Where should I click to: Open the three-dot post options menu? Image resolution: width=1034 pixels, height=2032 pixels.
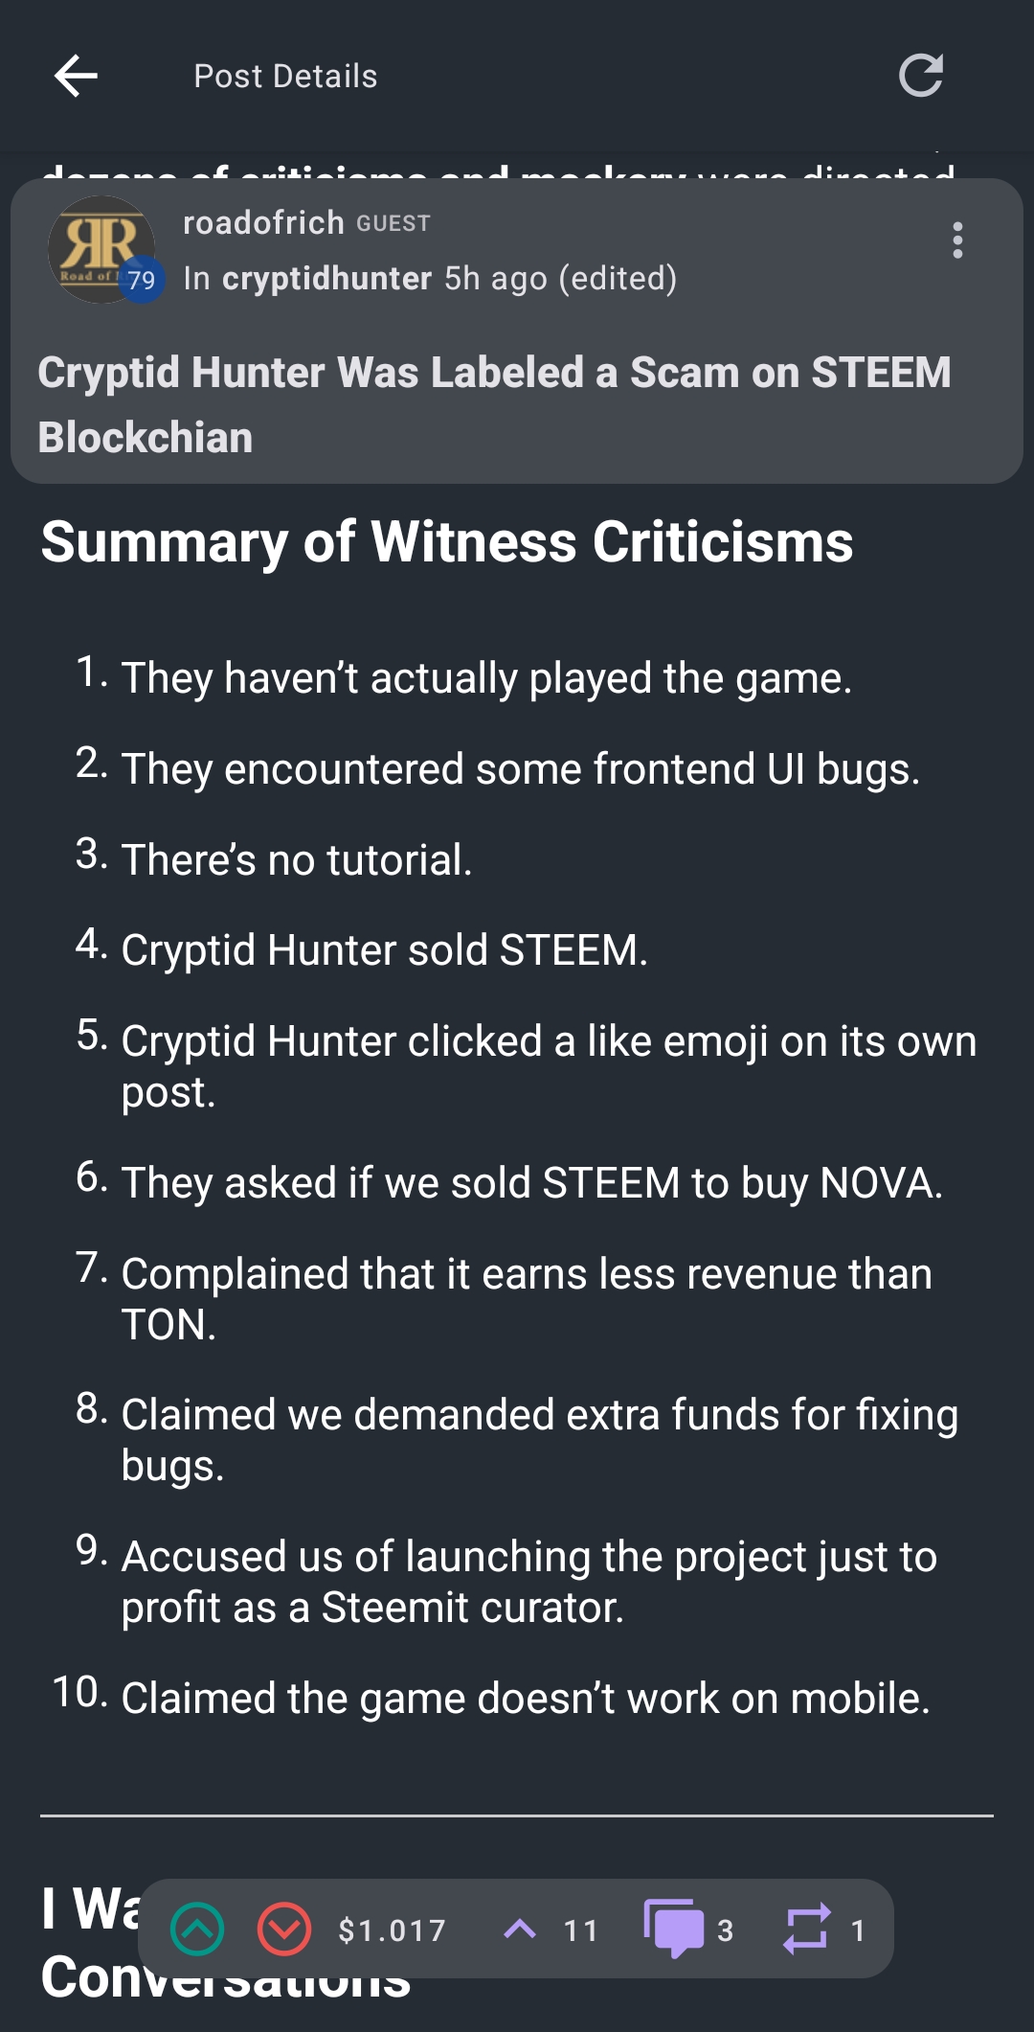[957, 240]
